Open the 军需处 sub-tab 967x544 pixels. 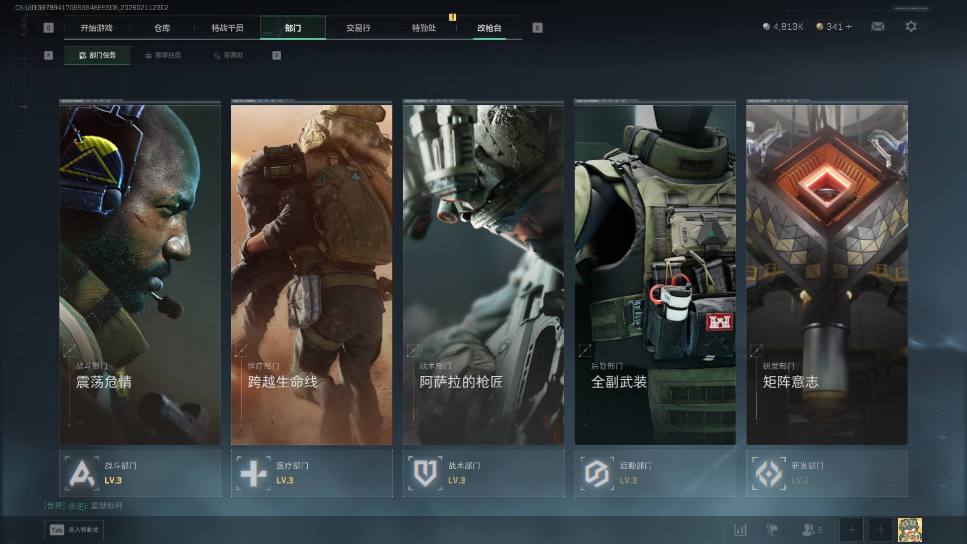228,55
